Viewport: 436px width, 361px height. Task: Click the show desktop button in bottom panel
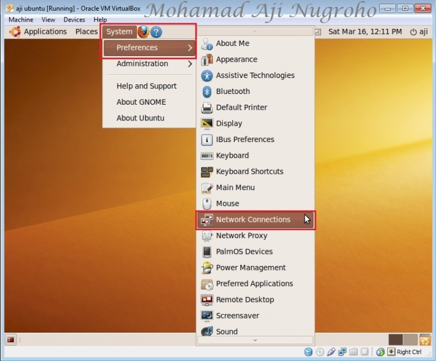[11, 339]
